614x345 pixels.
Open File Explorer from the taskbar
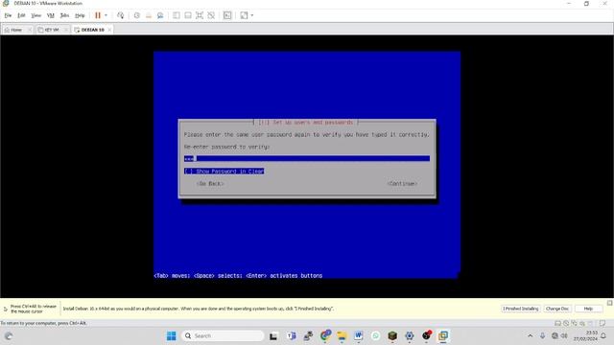[342, 336]
